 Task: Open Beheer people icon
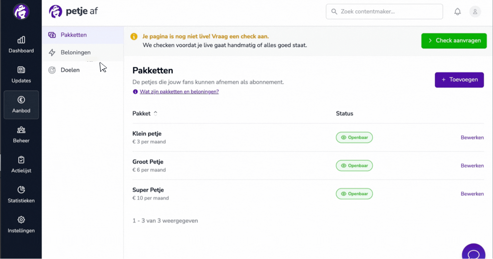click(21, 130)
